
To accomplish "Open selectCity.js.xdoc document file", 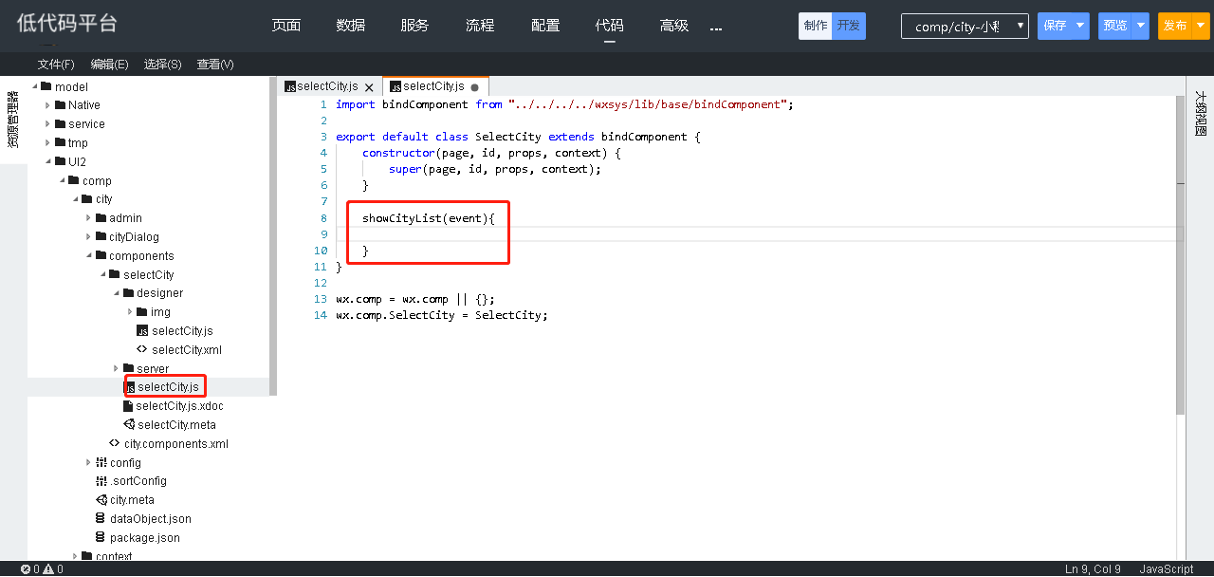I will coord(179,406).
